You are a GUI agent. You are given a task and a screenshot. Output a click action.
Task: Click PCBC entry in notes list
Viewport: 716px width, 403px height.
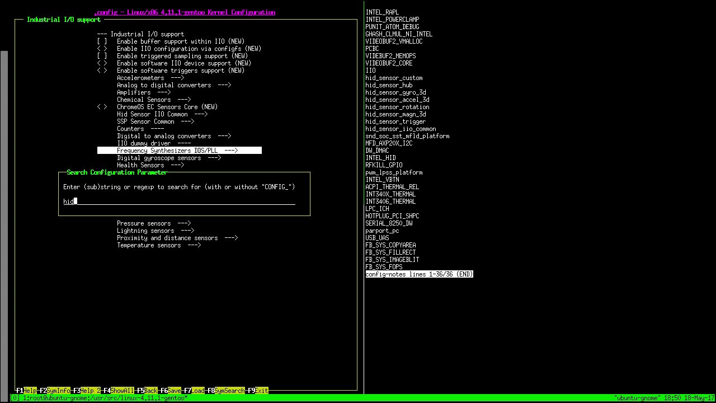coord(372,49)
